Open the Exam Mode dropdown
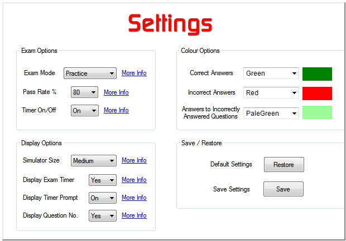The height and width of the screenshot is (241, 346). (90, 73)
